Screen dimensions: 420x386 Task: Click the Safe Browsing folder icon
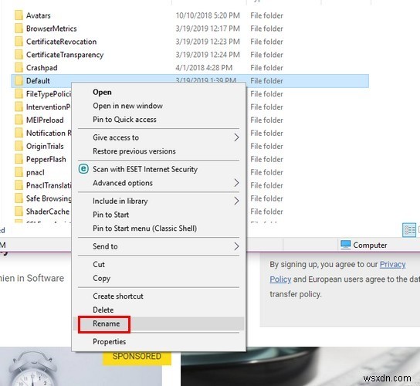19,198
